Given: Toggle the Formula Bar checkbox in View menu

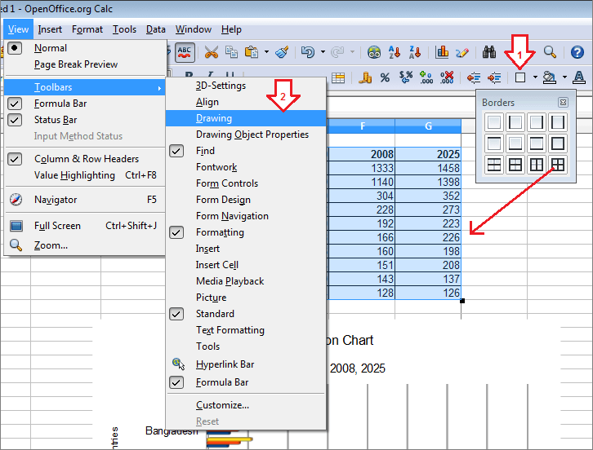Looking at the screenshot, I should pos(60,104).
